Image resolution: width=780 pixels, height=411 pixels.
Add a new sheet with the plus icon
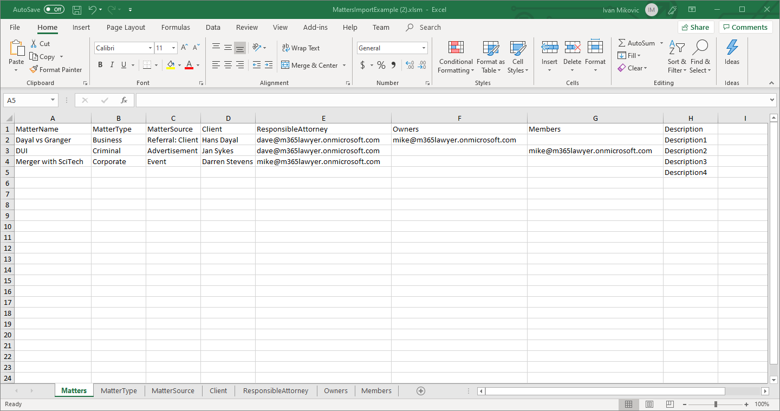421,391
